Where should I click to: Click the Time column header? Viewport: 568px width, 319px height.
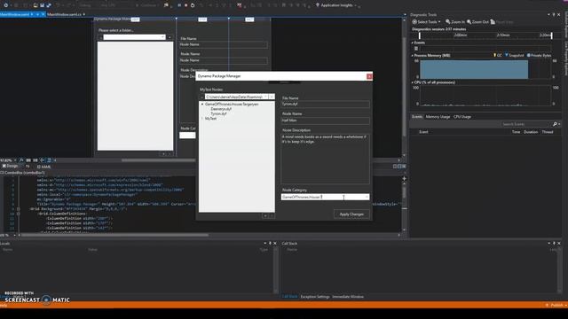pos(516,132)
